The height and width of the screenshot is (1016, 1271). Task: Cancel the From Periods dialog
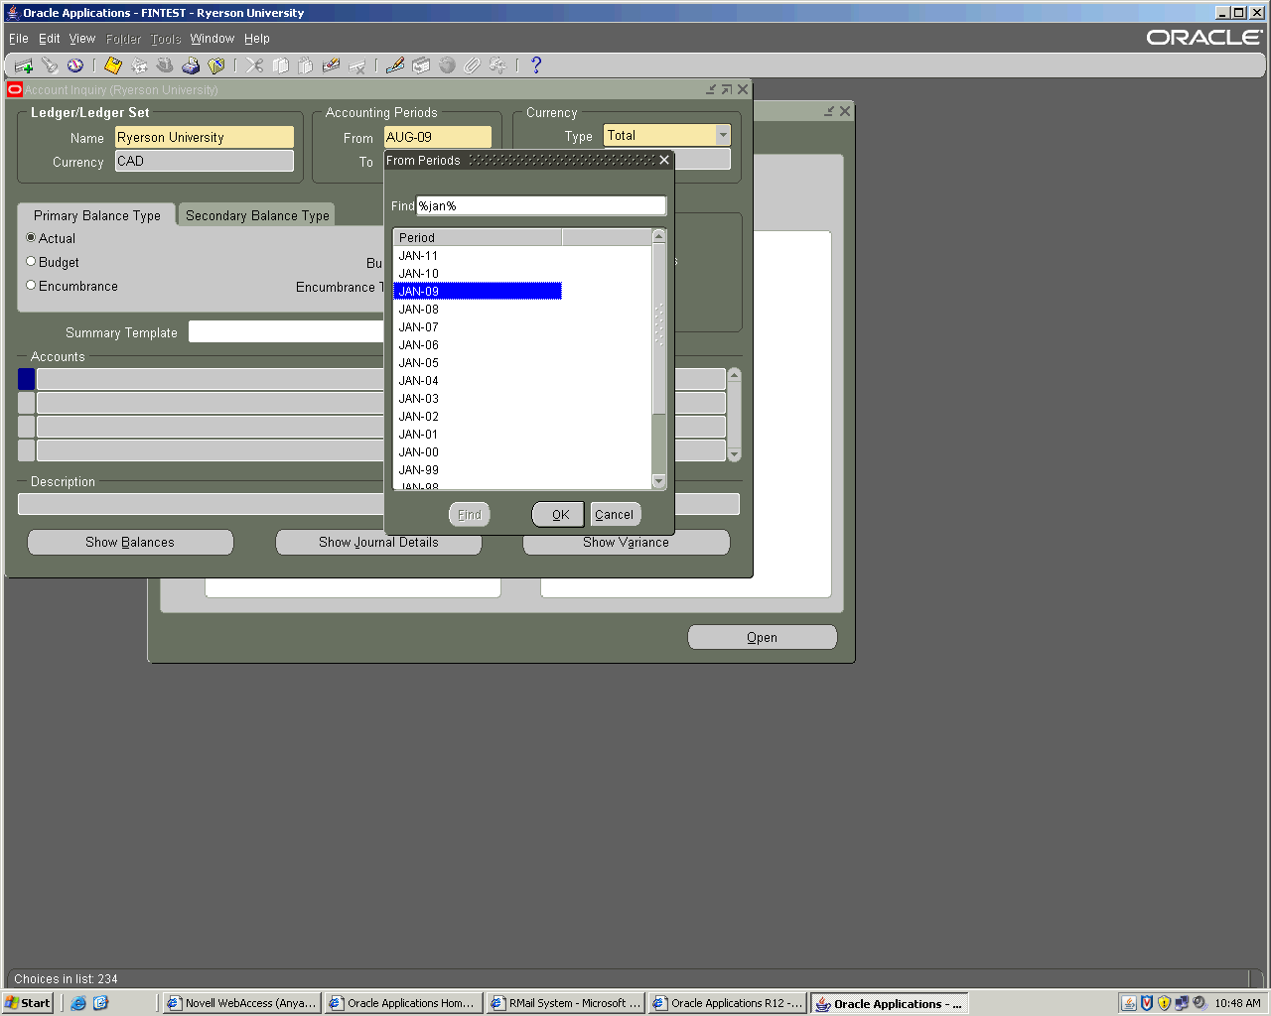pyautogui.click(x=615, y=514)
